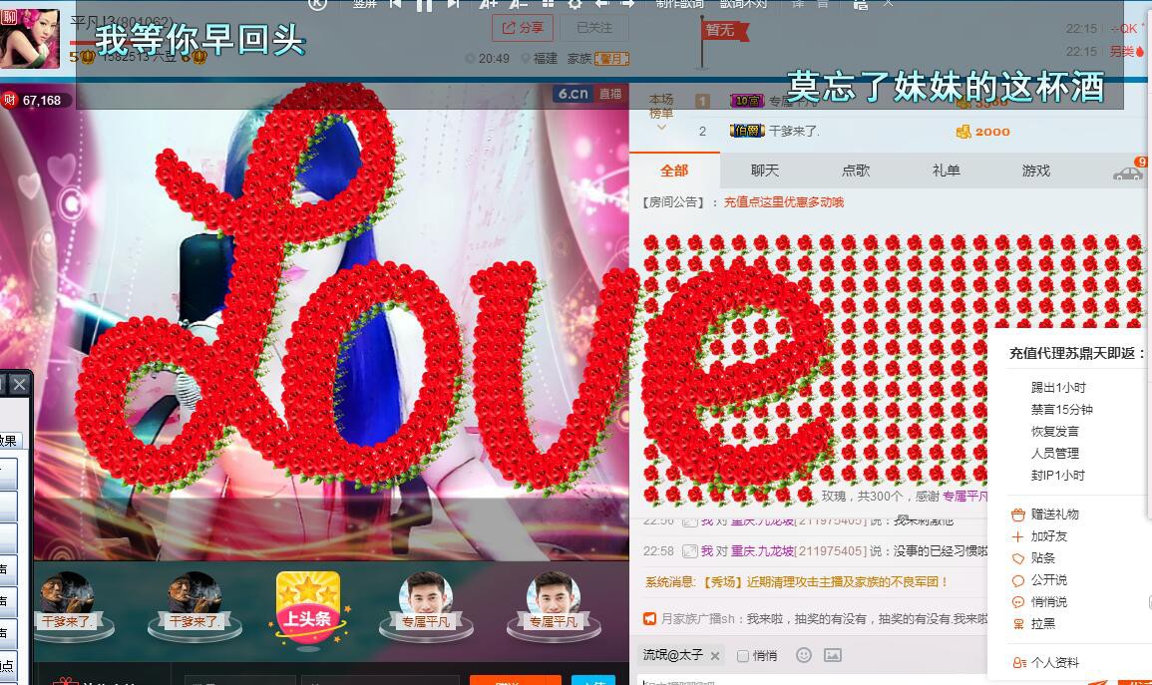1152x685 pixels.
Task: Pause playback in the top music bar
Action: coord(424,5)
